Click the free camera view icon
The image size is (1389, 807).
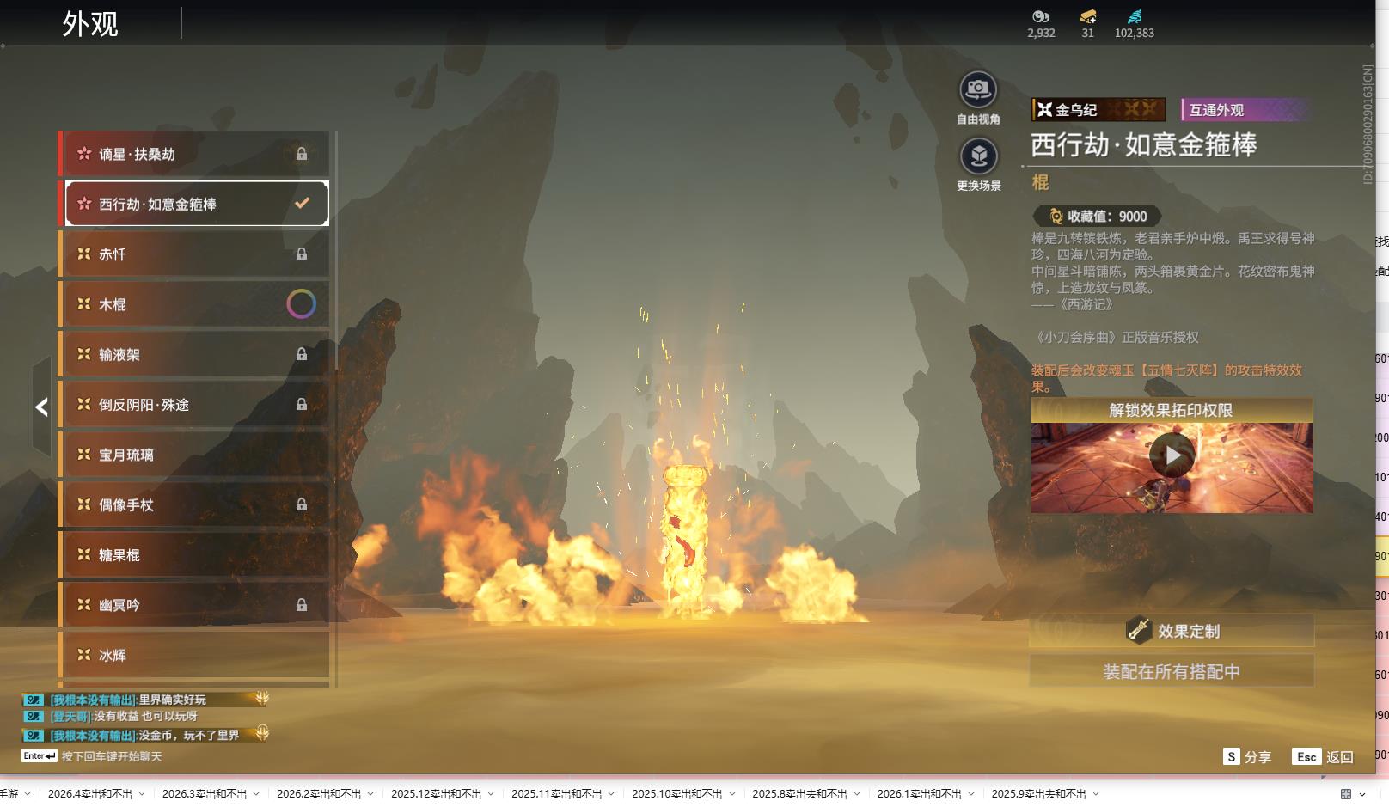click(x=978, y=89)
